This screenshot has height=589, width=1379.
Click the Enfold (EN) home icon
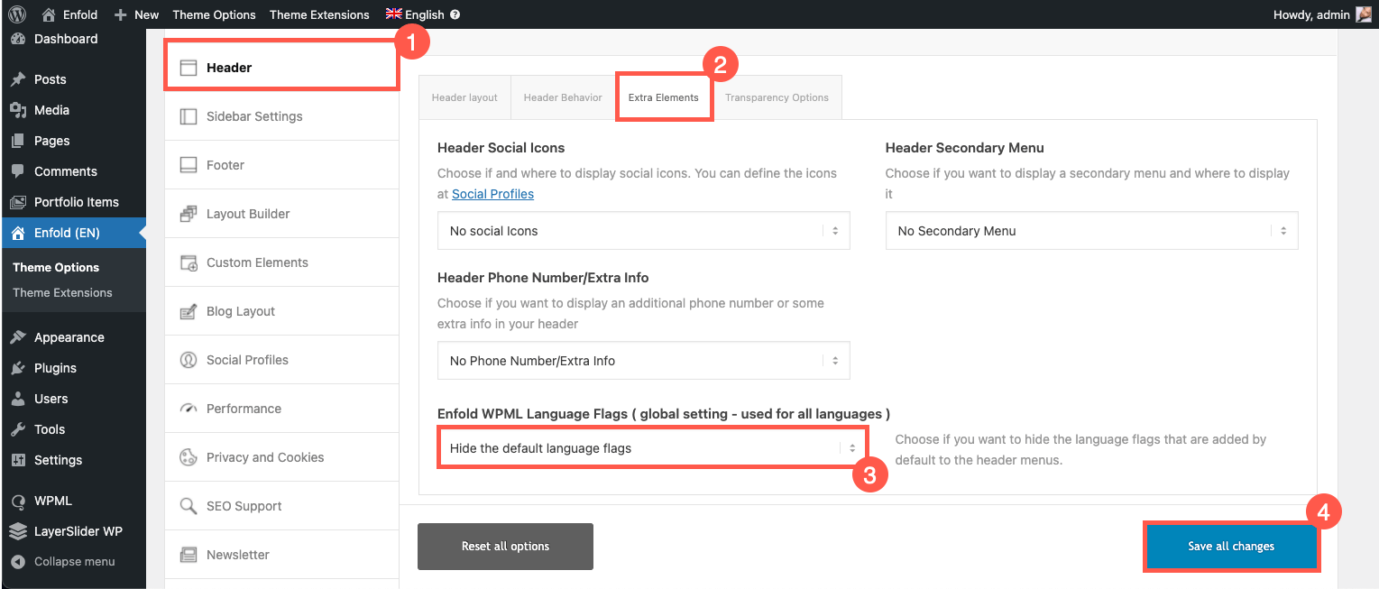18,233
